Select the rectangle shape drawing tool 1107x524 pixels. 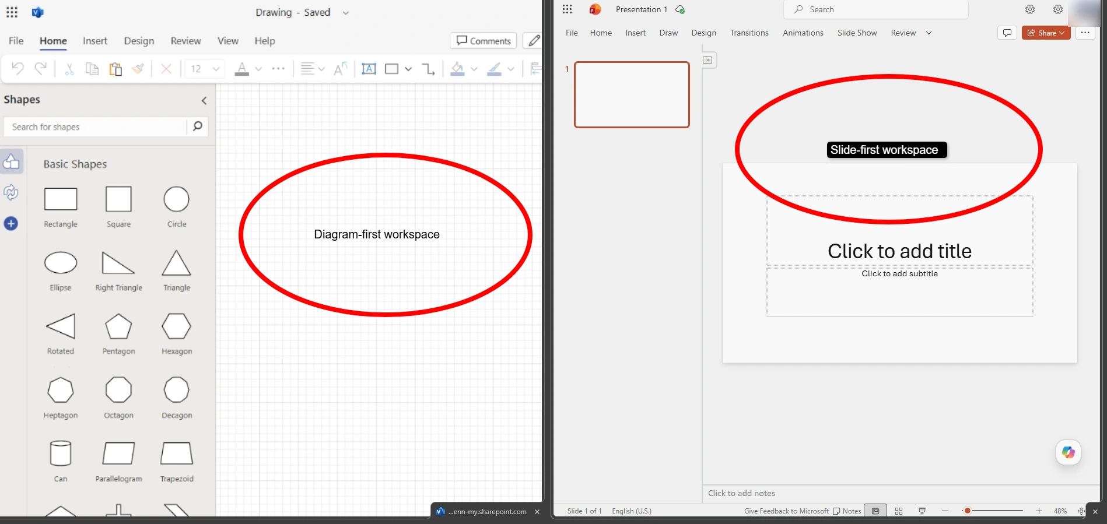392,69
